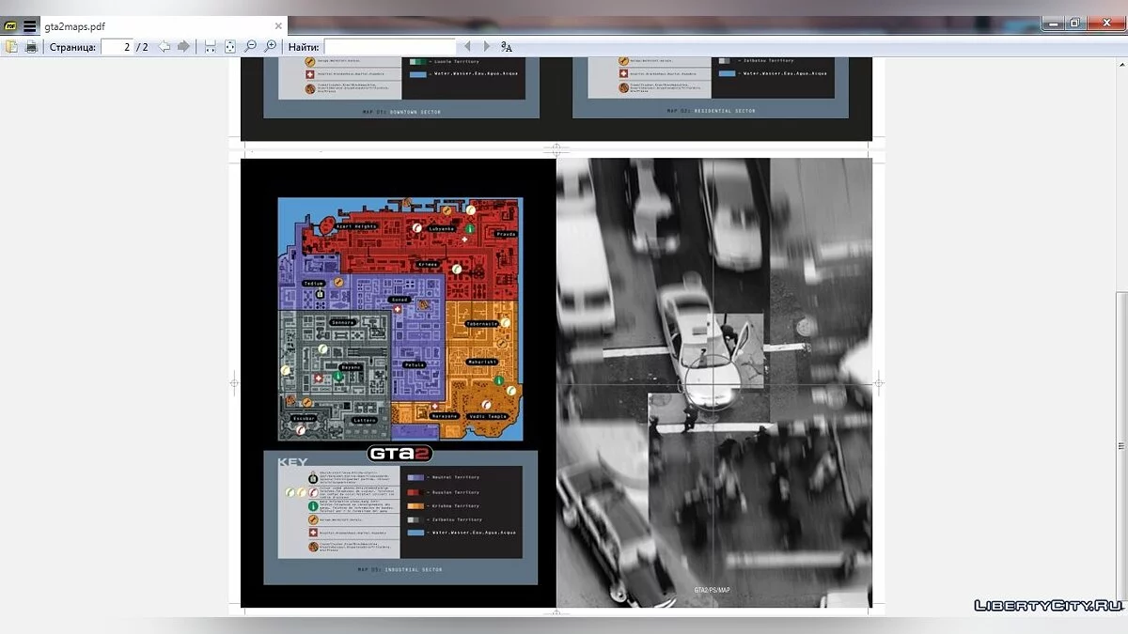Image resolution: width=1128 pixels, height=634 pixels.
Task: Toggle the Match Case search option
Action: coord(507,46)
